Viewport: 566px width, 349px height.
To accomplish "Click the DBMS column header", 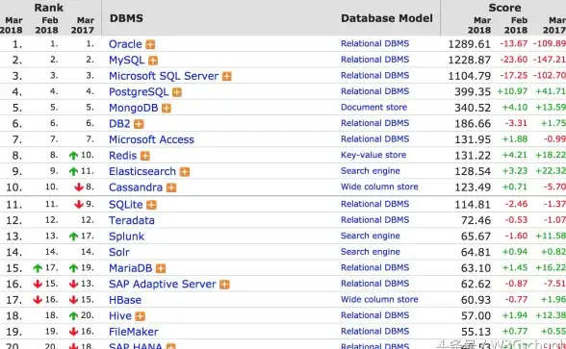I will [x=126, y=18].
